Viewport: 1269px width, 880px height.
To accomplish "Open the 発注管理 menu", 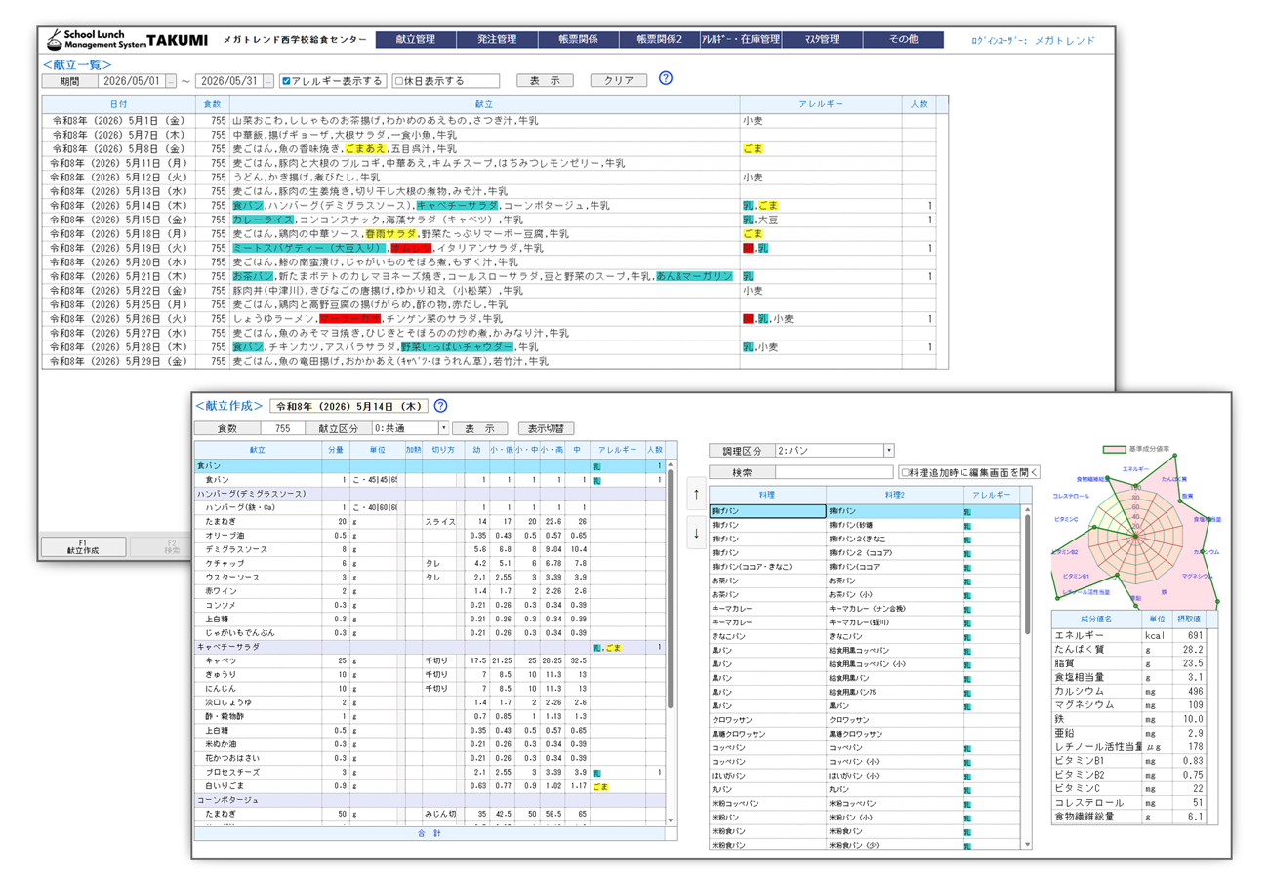I will 497,40.
